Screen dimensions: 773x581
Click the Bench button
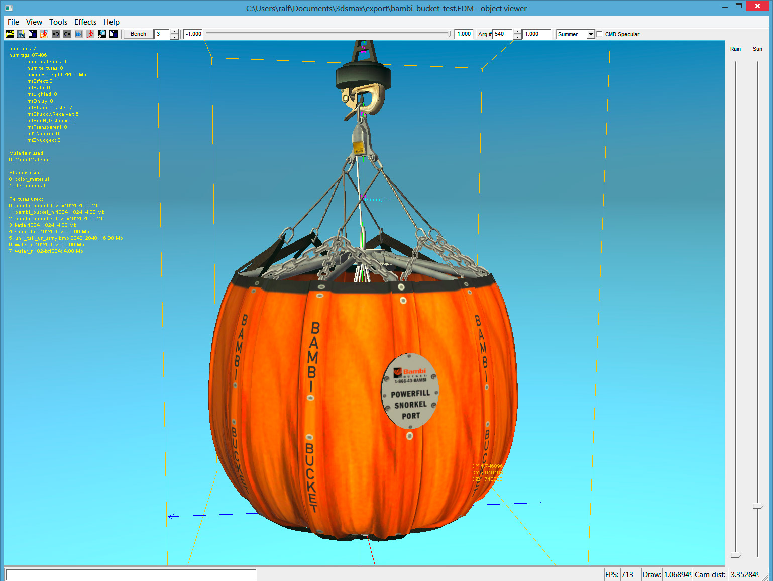138,34
